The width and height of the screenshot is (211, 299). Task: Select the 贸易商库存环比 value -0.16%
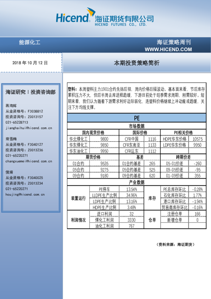coord(198,207)
